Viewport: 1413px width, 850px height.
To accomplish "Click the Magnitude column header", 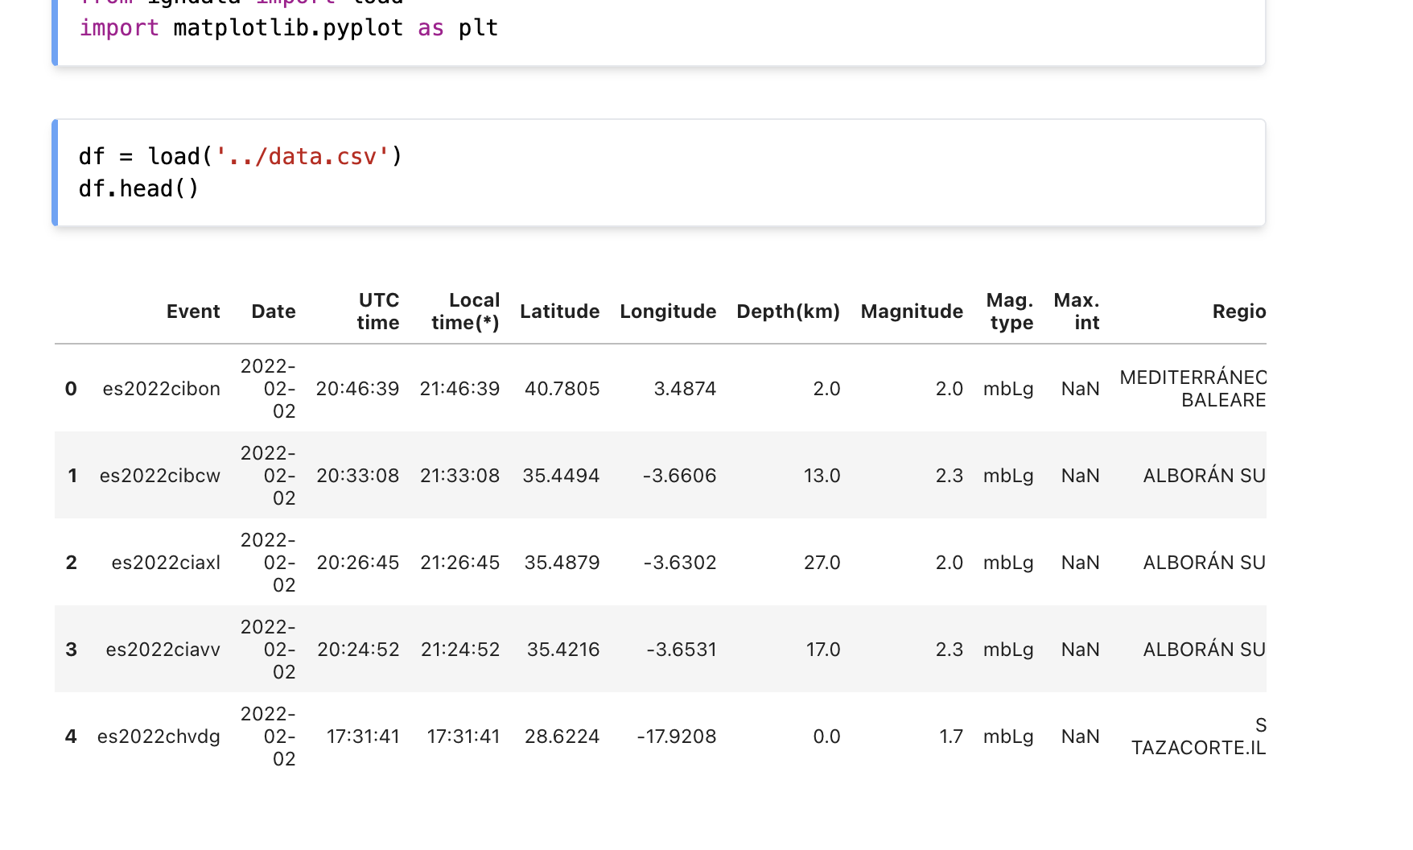I will [911, 312].
